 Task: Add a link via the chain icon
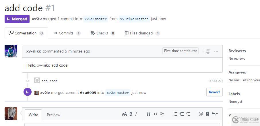point(162,114)
